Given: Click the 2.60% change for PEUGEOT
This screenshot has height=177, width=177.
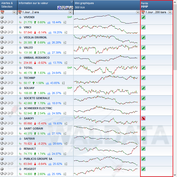Looking at the screenshot, I should pyautogui.click(x=41, y=174).
